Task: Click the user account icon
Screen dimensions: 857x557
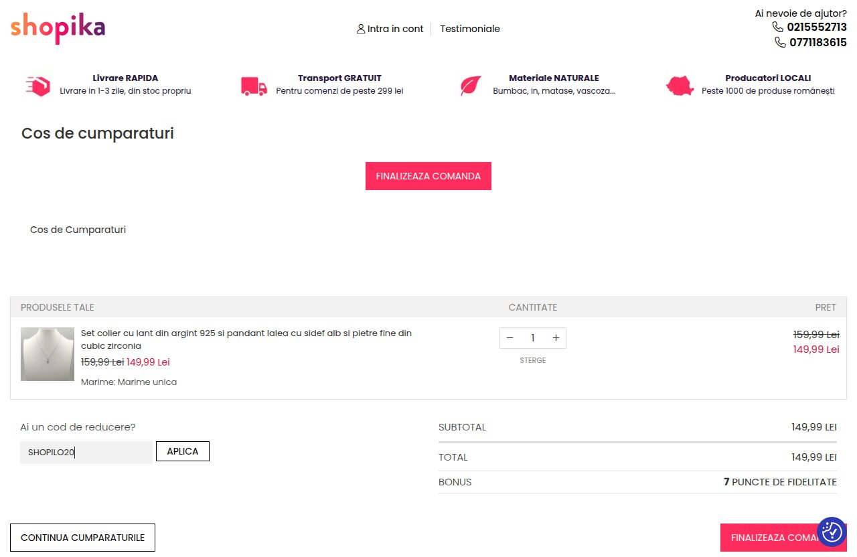Action: [x=361, y=29]
